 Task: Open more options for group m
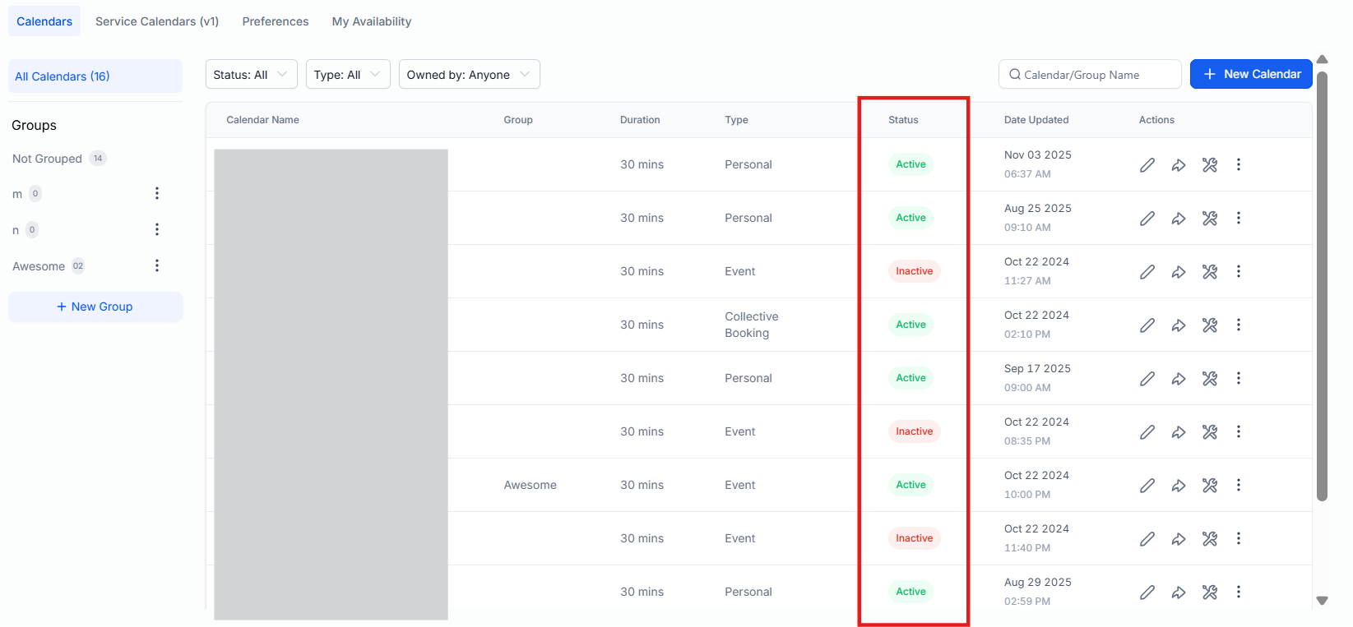click(x=157, y=193)
